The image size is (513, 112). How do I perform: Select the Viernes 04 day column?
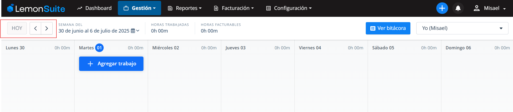pyautogui.click(x=331, y=76)
